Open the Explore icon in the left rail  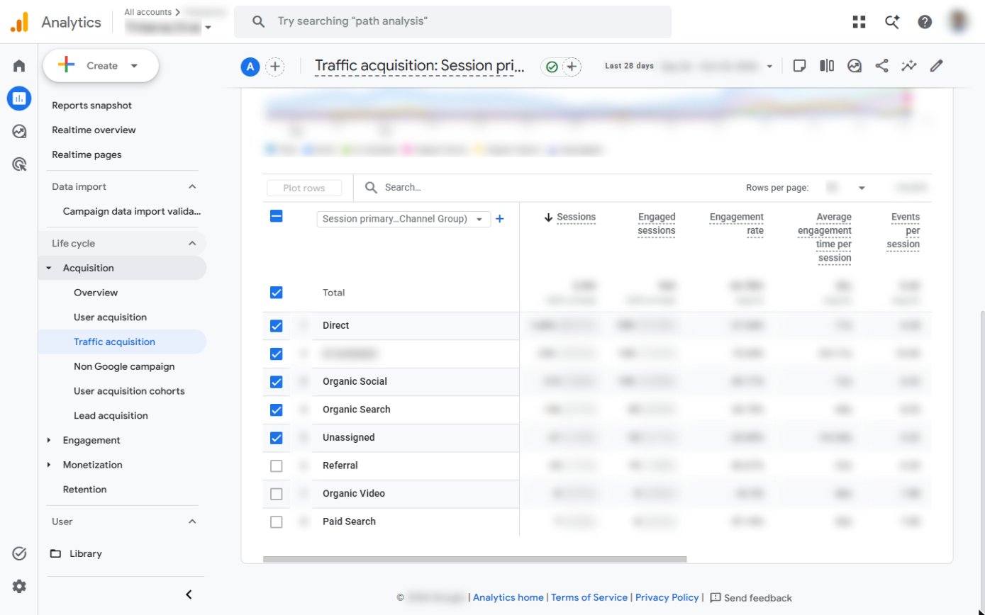point(19,131)
